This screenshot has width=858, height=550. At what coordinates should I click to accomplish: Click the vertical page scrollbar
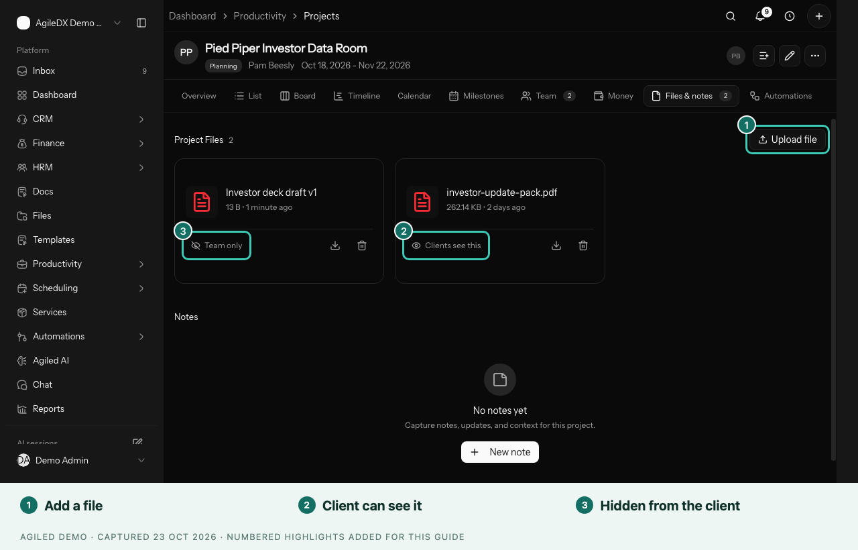coord(833,290)
